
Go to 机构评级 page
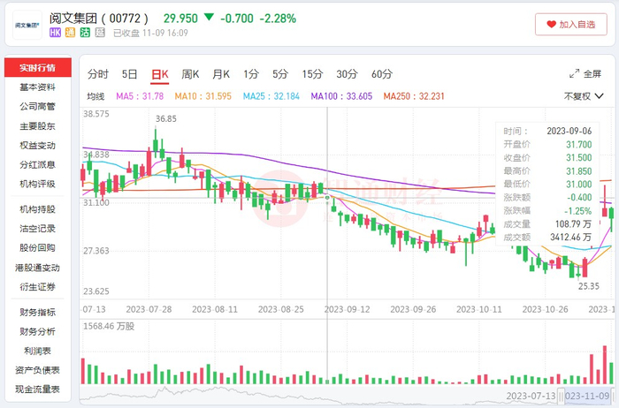pos(37,184)
